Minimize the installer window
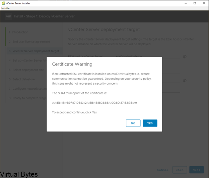The image size is (209, 178). click(186, 3)
